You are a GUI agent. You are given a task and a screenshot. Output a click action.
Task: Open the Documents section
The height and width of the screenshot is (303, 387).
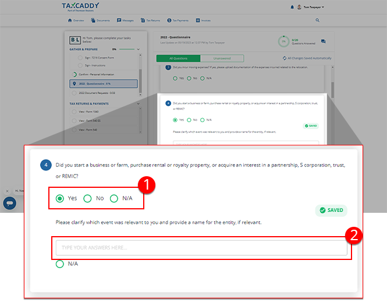[x=100, y=20]
